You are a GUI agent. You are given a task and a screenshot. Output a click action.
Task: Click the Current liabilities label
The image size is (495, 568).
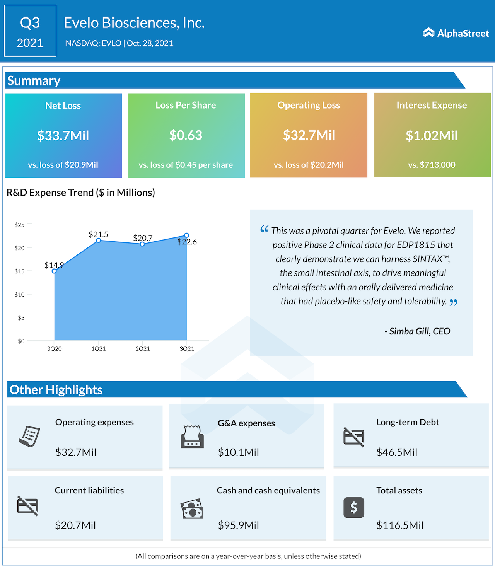(x=89, y=490)
